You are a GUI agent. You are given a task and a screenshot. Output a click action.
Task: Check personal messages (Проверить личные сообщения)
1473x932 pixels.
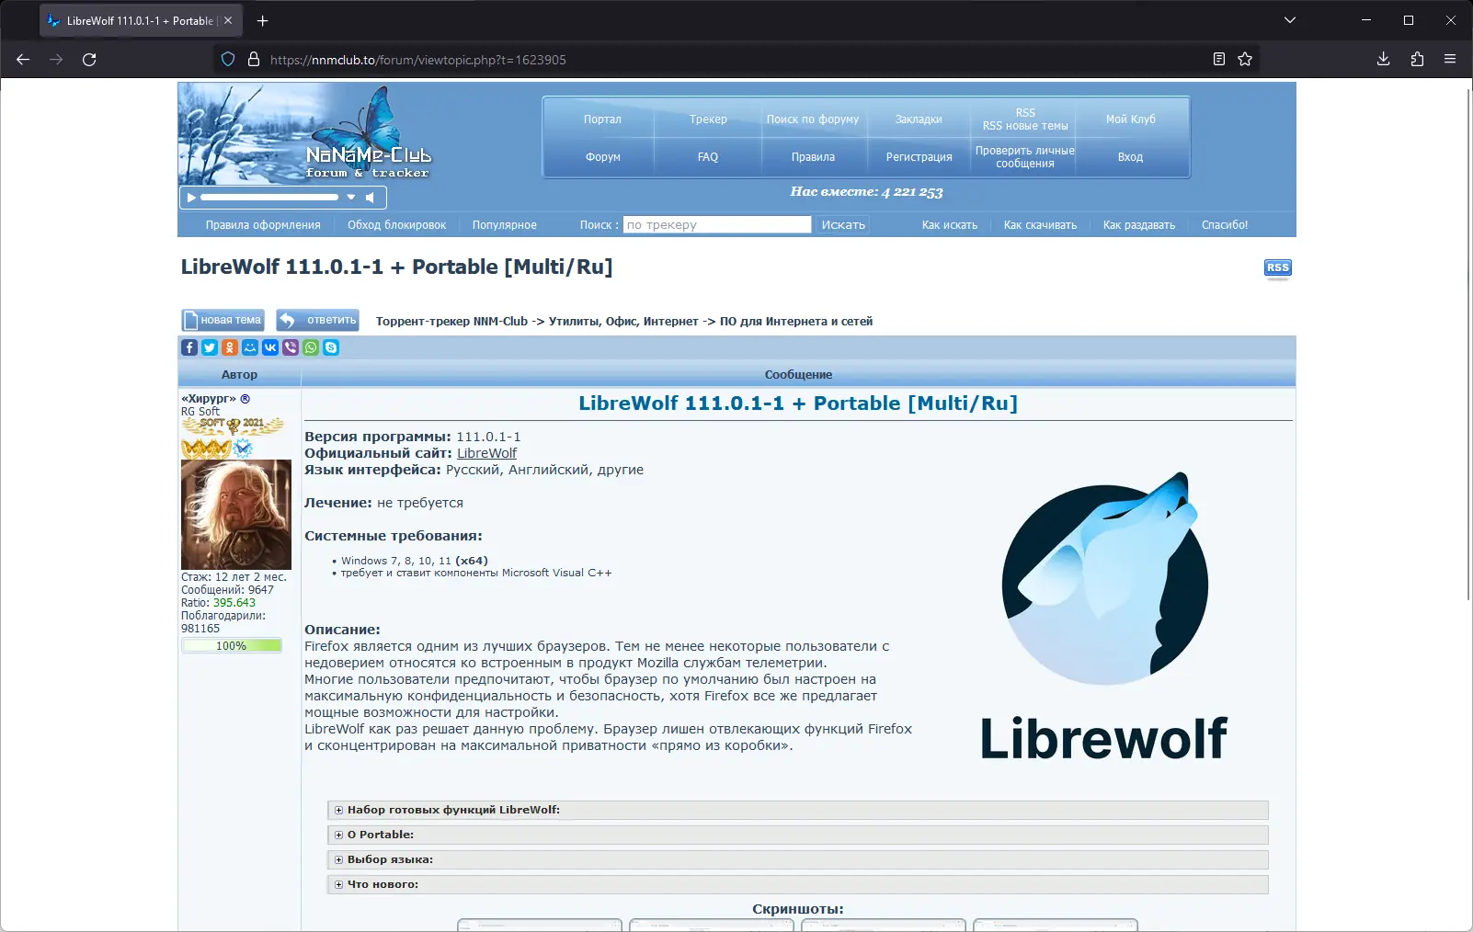click(1025, 157)
